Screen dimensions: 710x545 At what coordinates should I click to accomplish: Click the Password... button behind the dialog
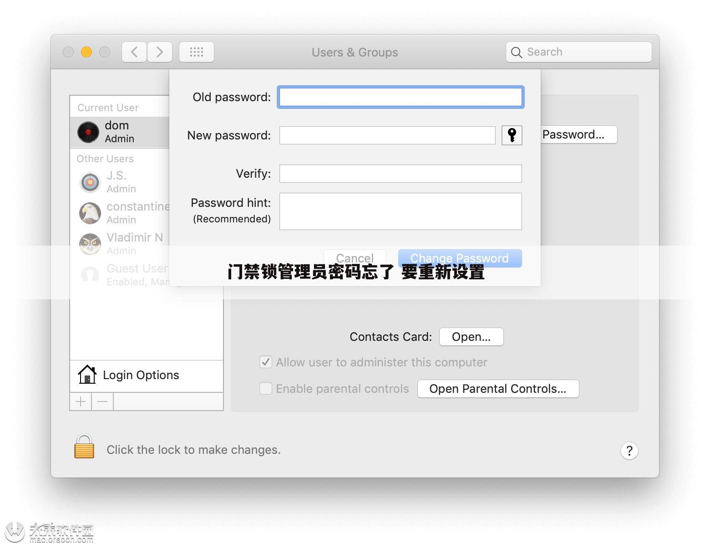[x=578, y=134]
